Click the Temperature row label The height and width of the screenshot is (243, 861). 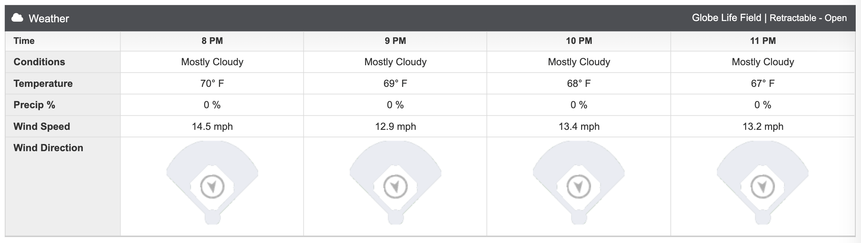[x=43, y=83]
